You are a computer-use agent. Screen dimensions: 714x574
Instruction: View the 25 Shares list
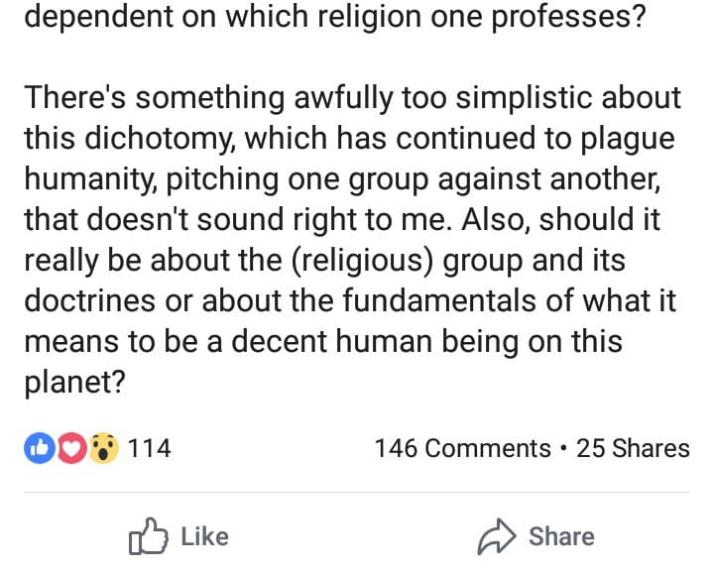(x=633, y=448)
